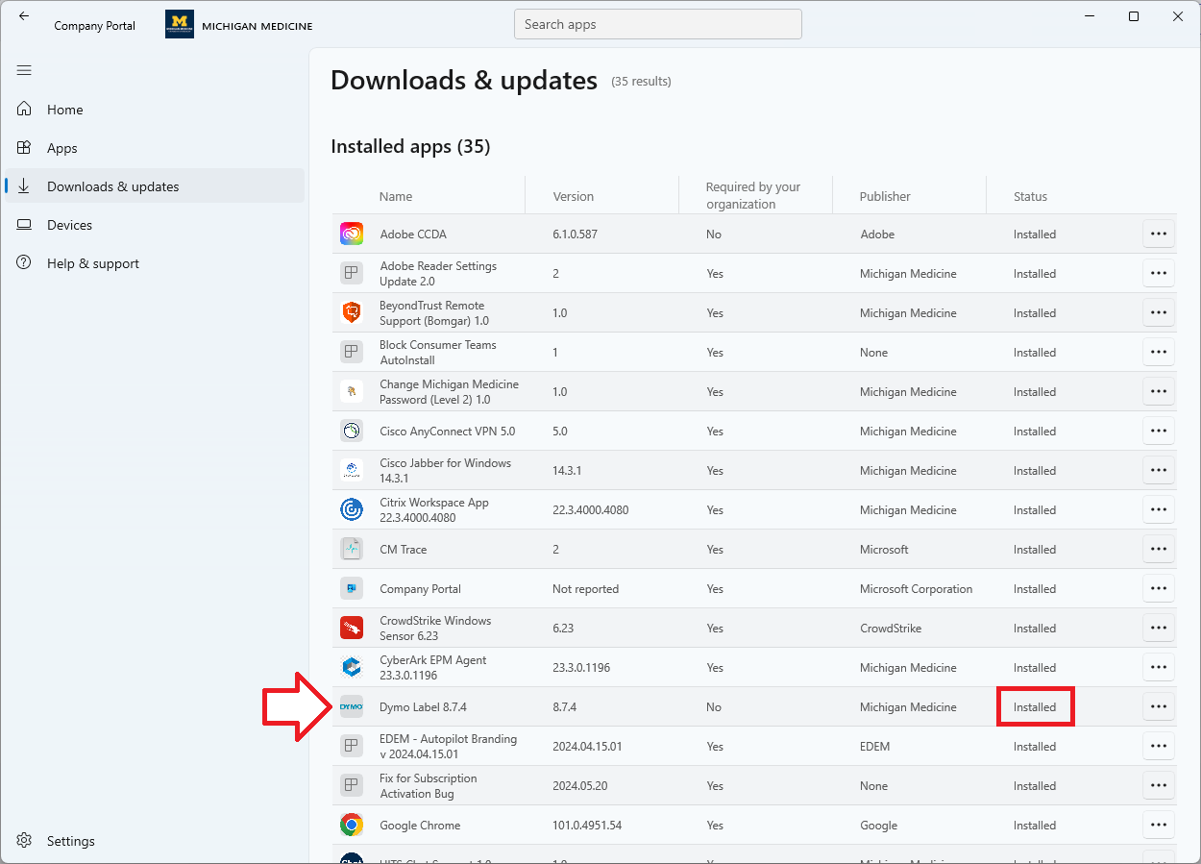Click the Search apps input field
The height and width of the screenshot is (864, 1201).
pyautogui.click(x=657, y=25)
